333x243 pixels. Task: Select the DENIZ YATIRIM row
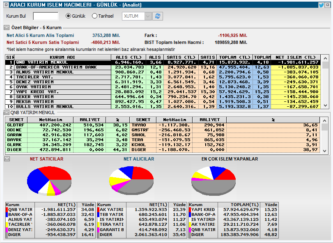(163, 82)
